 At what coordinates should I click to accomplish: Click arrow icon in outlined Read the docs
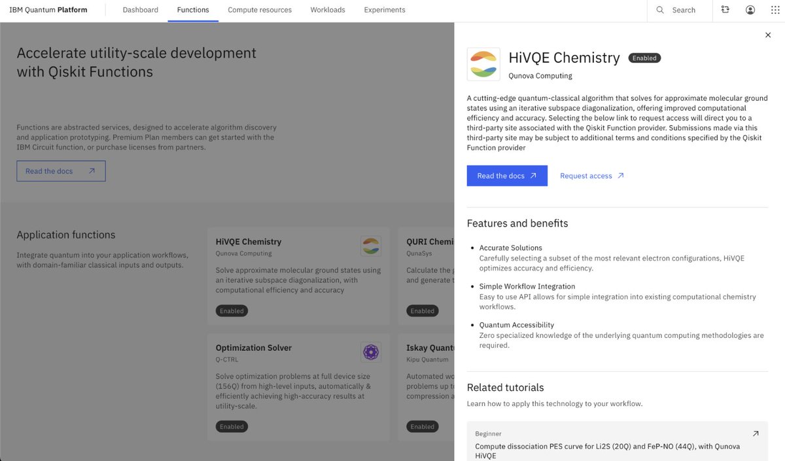[x=92, y=172]
